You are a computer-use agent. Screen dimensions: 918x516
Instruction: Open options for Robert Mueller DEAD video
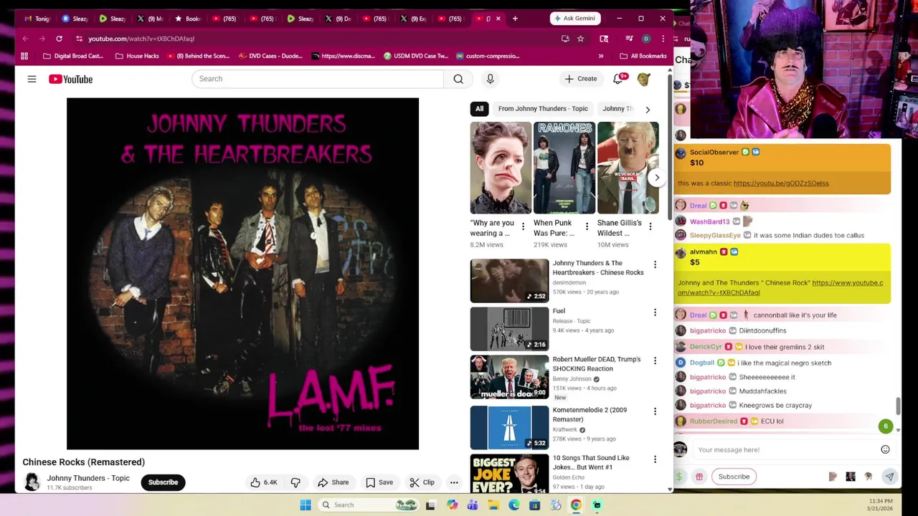[x=655, y=360]
